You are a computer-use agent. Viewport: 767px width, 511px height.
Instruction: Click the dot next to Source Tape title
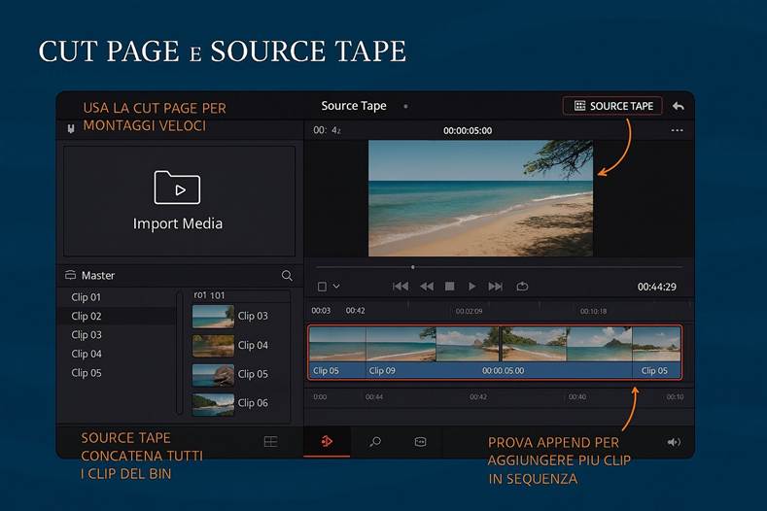click(405, 106)
